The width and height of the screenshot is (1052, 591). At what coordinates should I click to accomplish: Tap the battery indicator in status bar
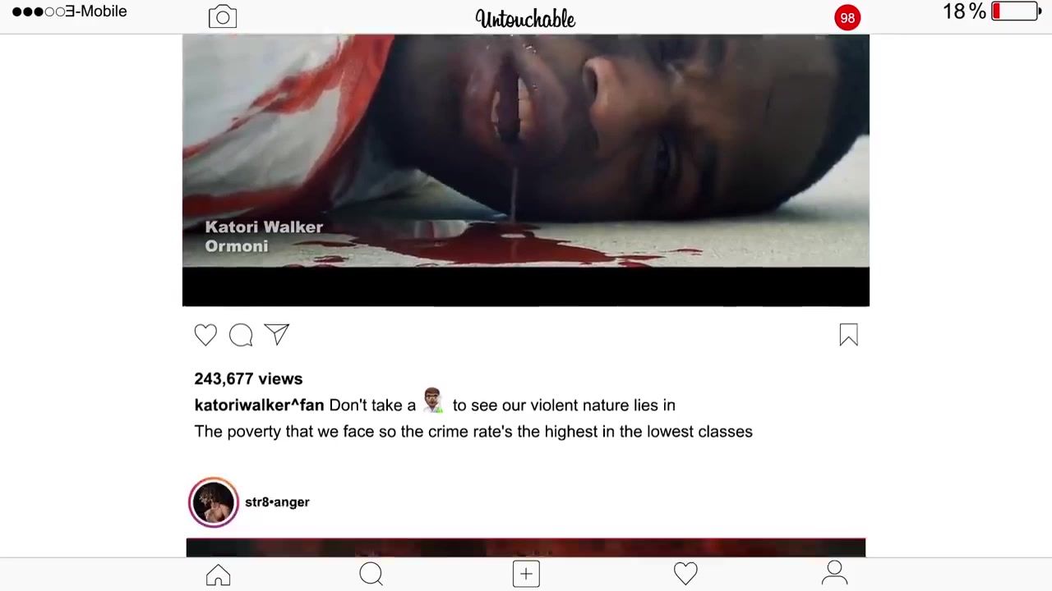[x=1017, y=11]
